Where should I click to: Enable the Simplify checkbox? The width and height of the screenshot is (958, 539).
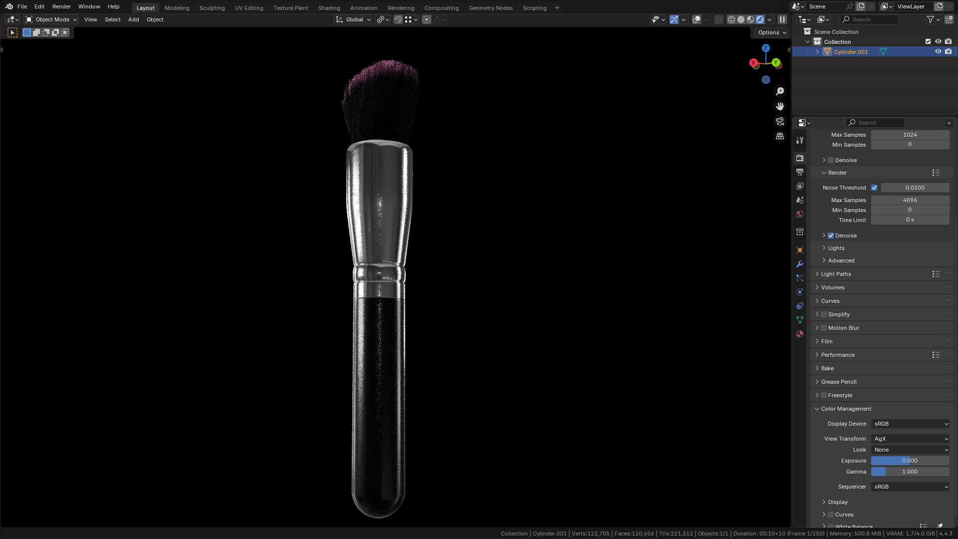[824, 314]
